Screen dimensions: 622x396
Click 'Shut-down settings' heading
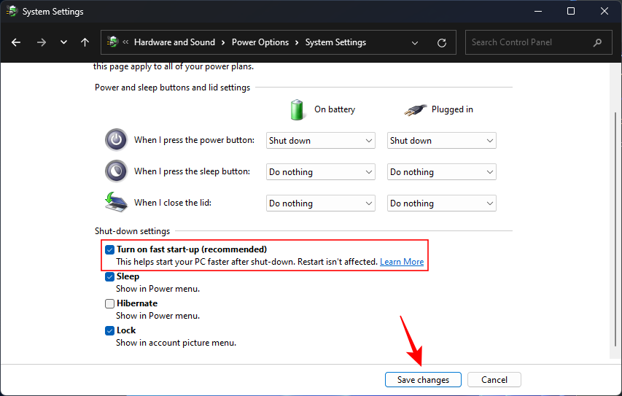132,231
